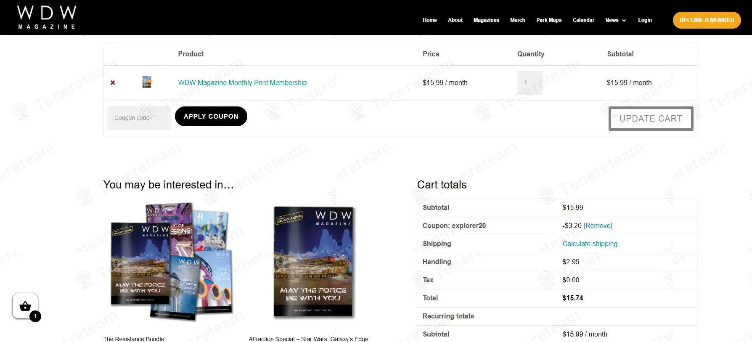Remove the membership item using the red X
752x342 pixels.
tap(113, 83)
